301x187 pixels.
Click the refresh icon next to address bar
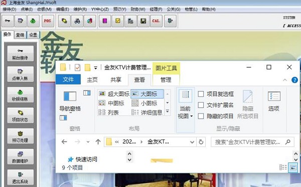[x=201, y=142]
